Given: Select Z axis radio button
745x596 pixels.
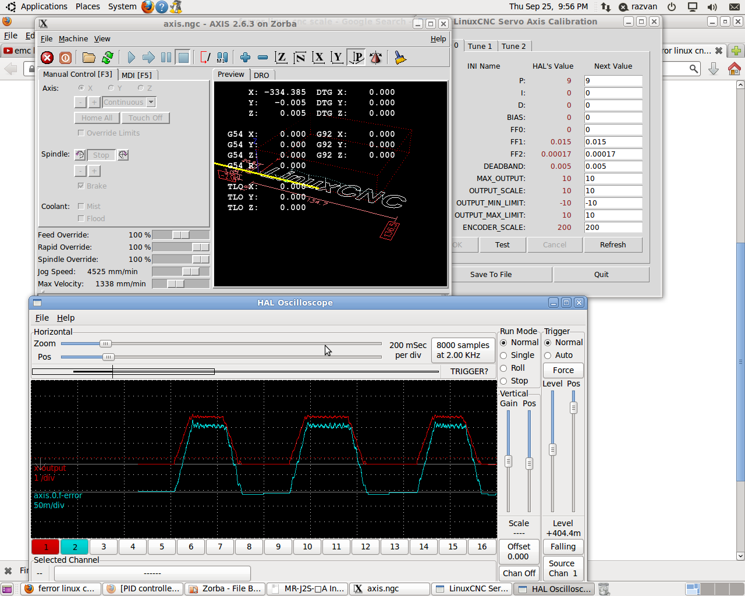Looking at the screenshot, I should click(141, 88).
